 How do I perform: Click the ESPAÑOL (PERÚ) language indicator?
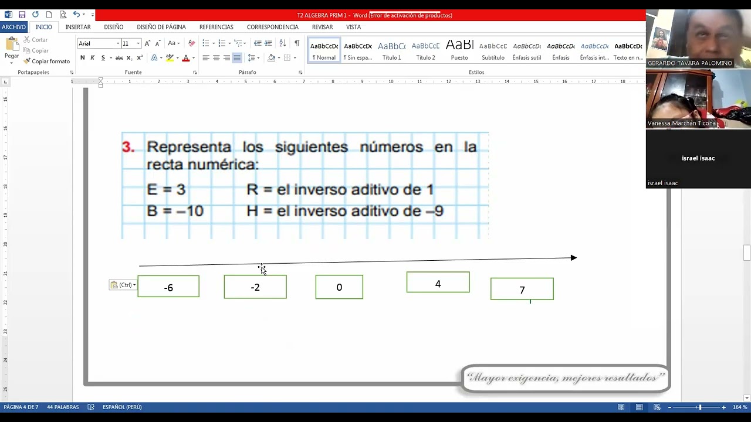pyautogui.click(x=122, y=407)
